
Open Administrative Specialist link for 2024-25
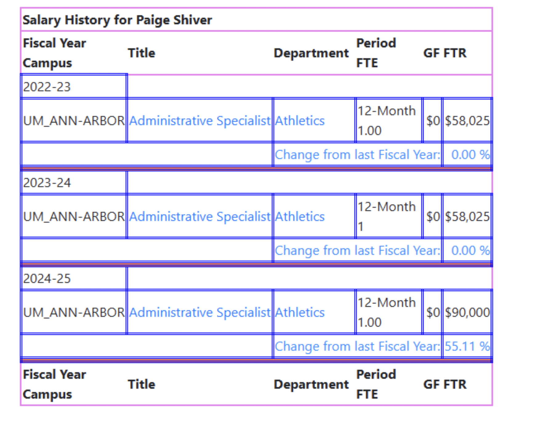point(200,312)
